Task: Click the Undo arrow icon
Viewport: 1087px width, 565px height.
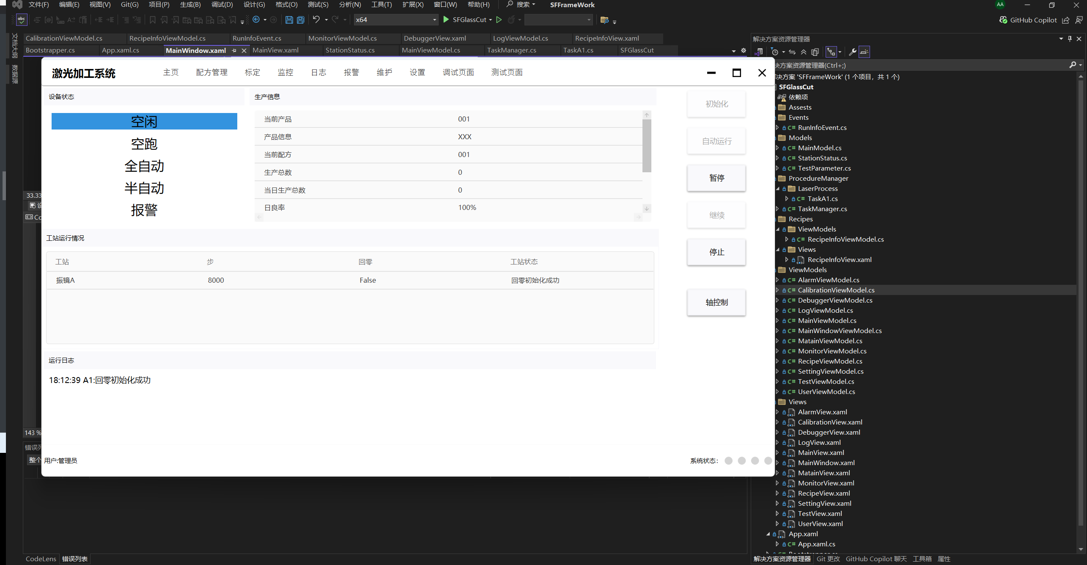Action: 316,19
